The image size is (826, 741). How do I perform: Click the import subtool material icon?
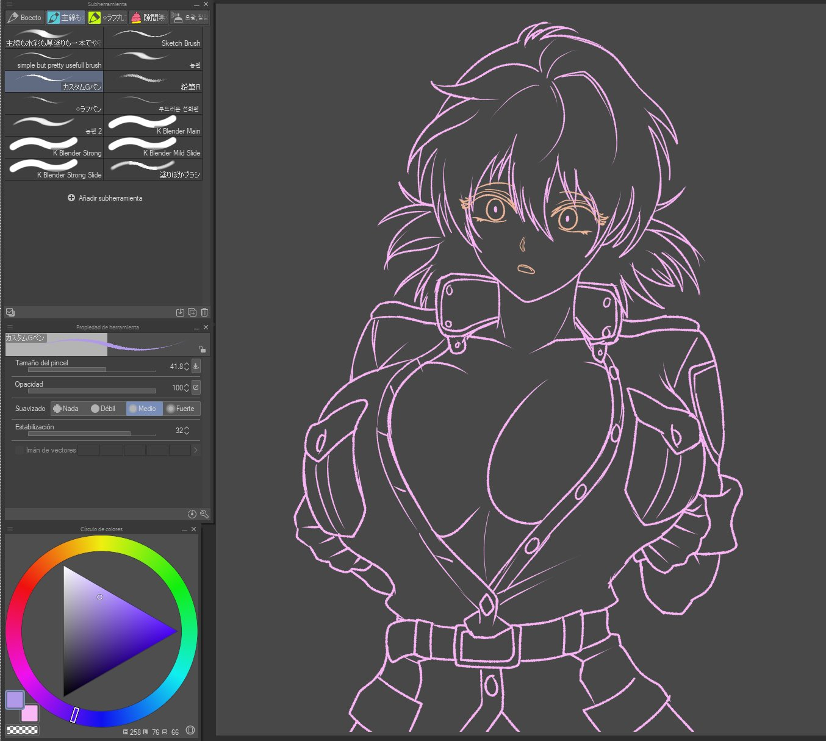click(x=180, y=312)
